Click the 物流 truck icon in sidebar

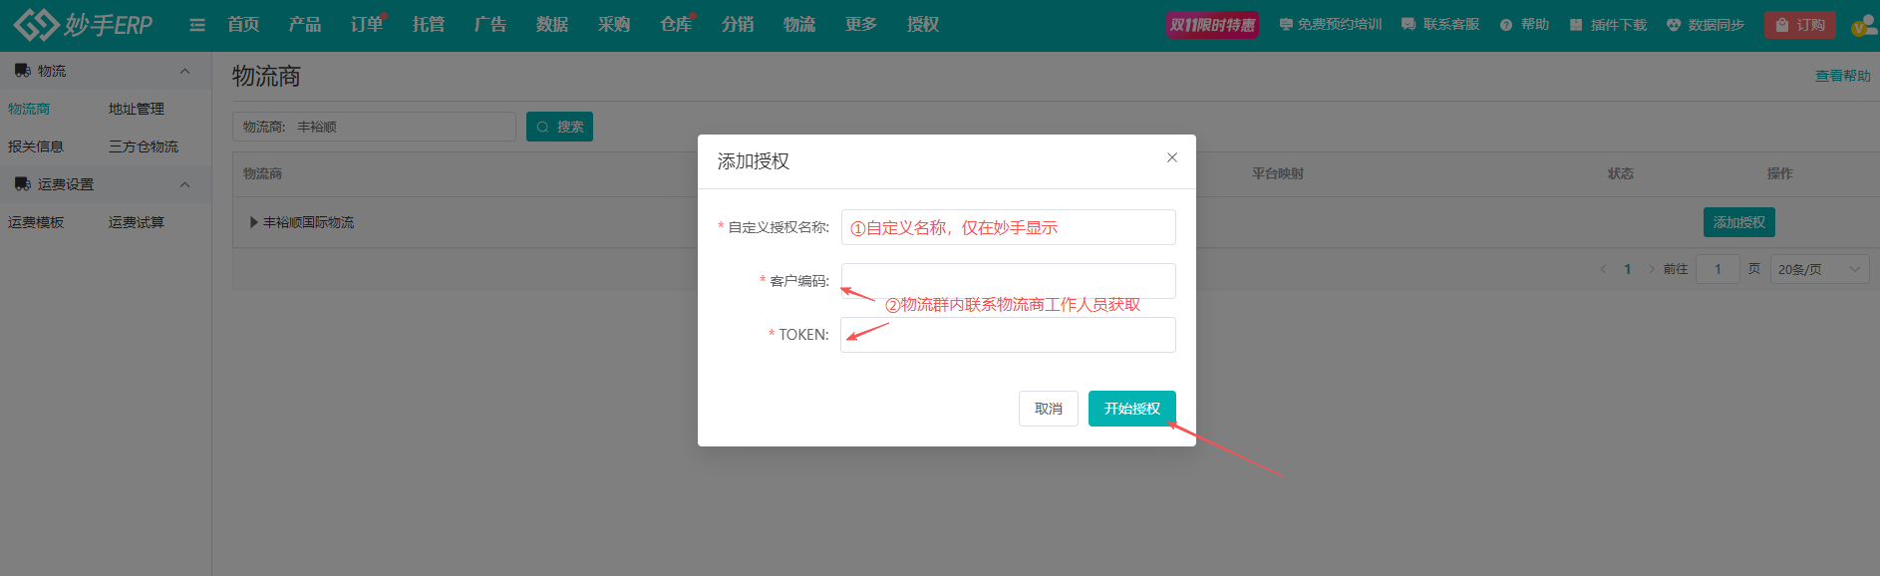click(23, 71)
